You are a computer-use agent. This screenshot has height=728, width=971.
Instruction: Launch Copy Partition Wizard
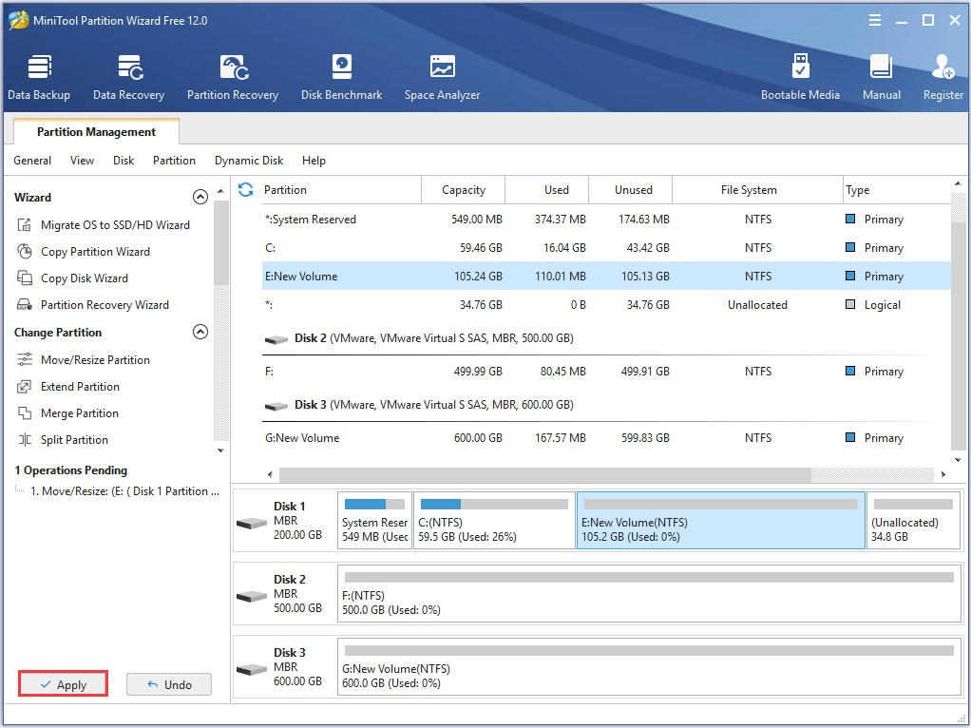[x=84, y=252]
